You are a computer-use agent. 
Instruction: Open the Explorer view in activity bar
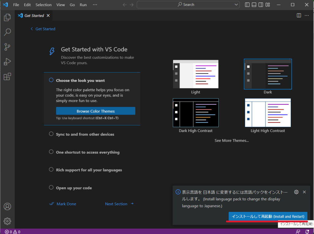tap(7, 18)
